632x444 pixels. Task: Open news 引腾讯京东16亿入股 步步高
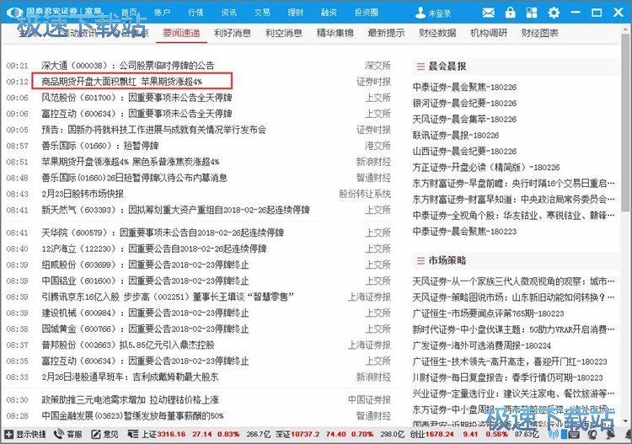pos(168,297)
